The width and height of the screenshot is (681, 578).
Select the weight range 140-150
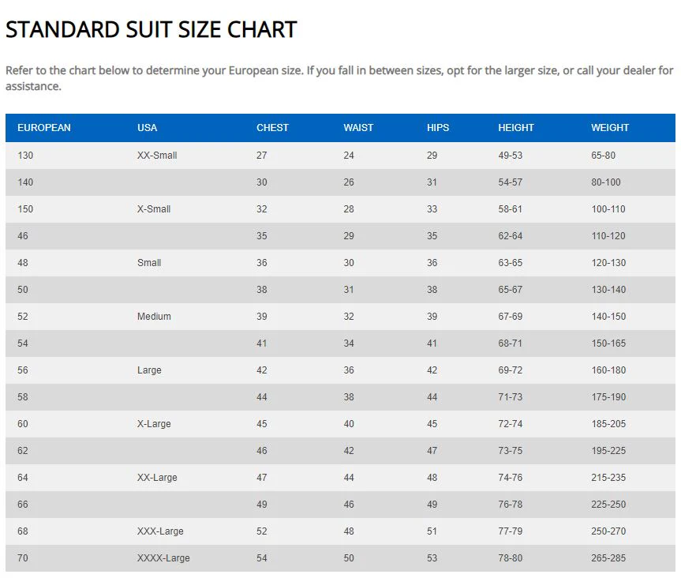click(x=608, y=317)
